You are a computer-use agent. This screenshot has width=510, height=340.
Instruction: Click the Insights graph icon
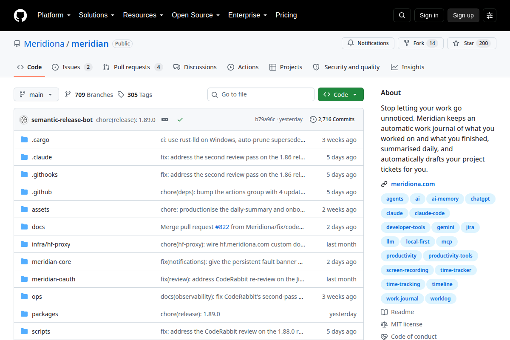click(394, 67)
